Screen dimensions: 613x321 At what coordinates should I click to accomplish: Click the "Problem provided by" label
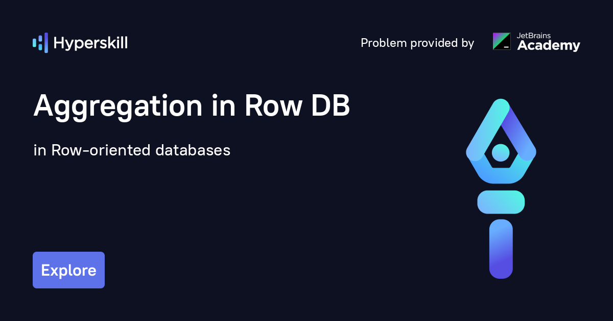417,43
